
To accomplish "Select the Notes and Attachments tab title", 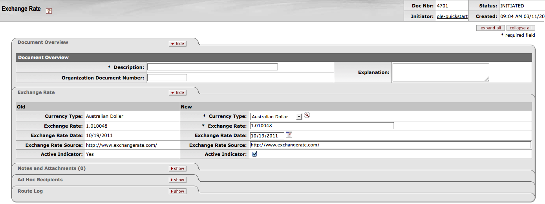I will point(51,168).
